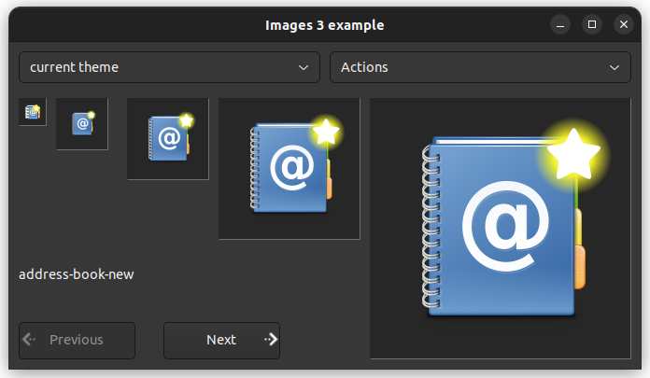
Task: Click the chevron on the Actions combo box
Action: (x=614, y=67)
